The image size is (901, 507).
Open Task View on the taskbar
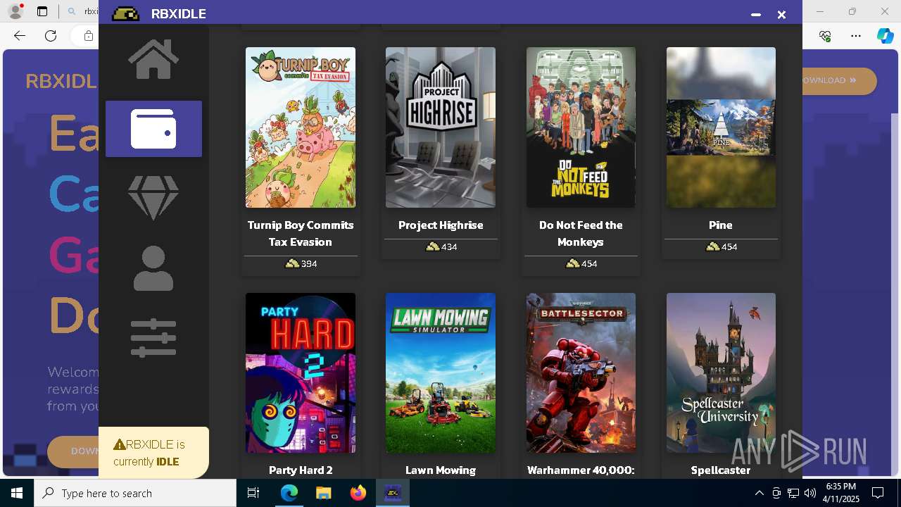pos(253,493)
